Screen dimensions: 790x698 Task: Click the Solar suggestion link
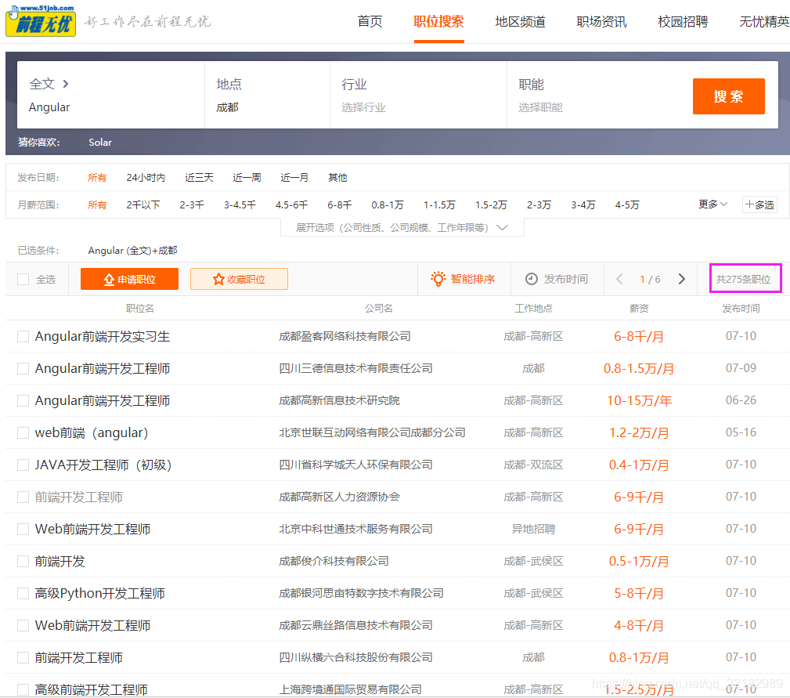coord(100,142)
